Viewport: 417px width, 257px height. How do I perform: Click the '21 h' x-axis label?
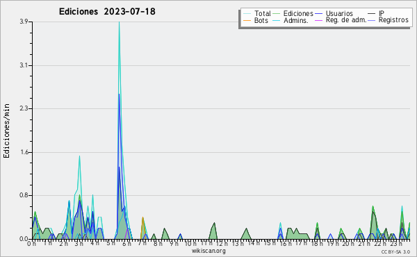click(x=365, y=244)
